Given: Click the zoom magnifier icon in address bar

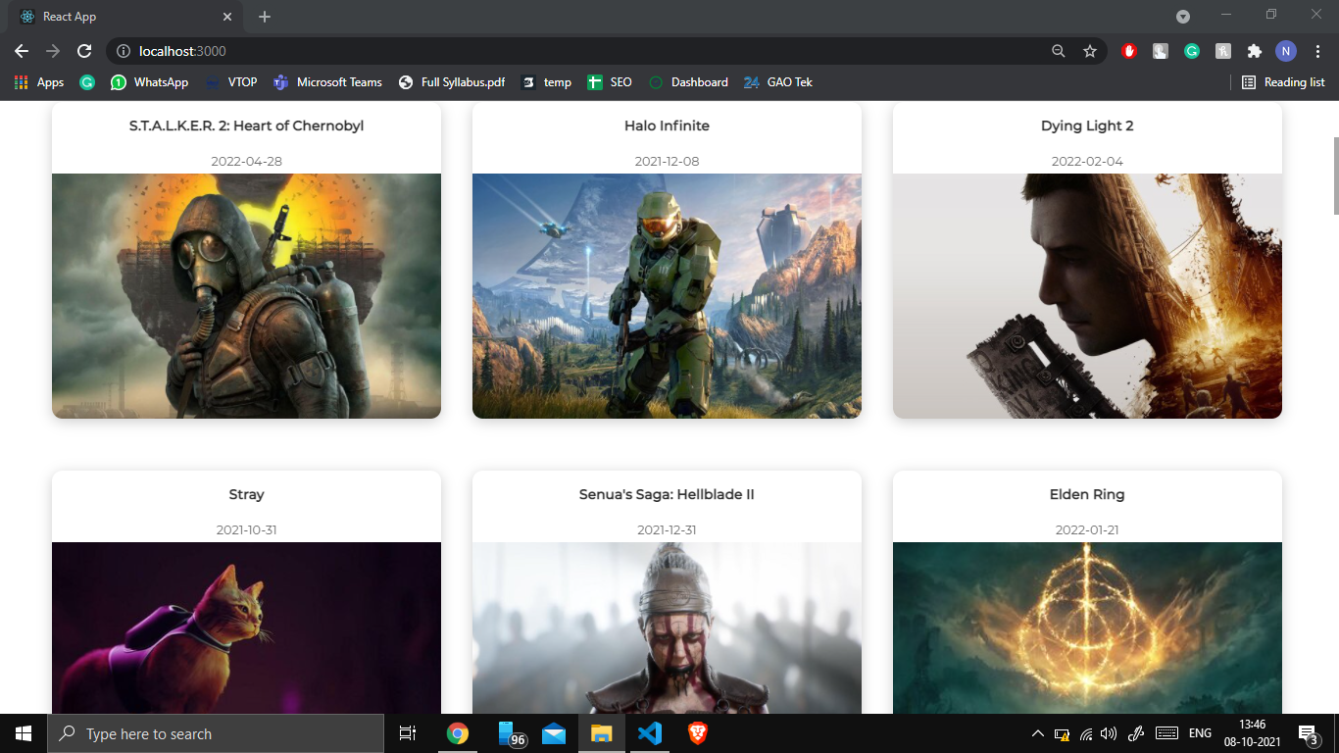Looking at the screenshot, I should pos(1059,51).
